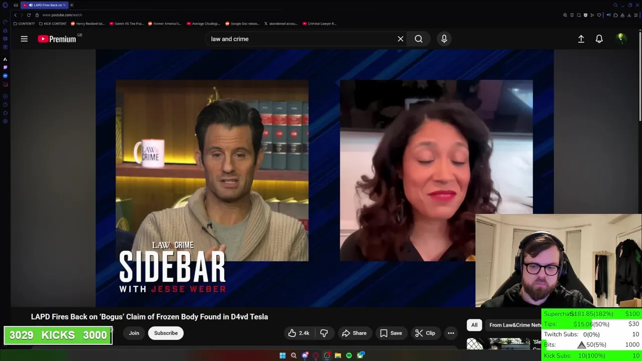Click the browser zoom magnifier icon
The height and width of the screenshot is (361, 642).
point(565,15)
